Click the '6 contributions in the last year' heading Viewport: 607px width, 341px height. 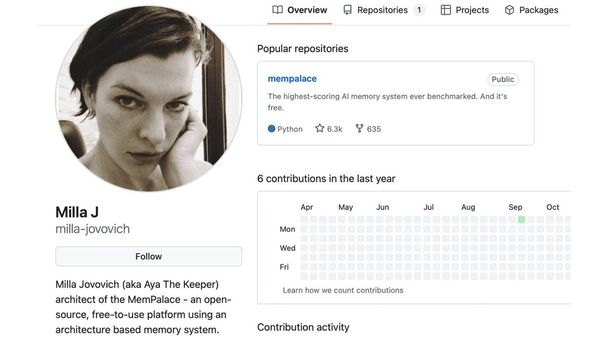coord(326,178)
